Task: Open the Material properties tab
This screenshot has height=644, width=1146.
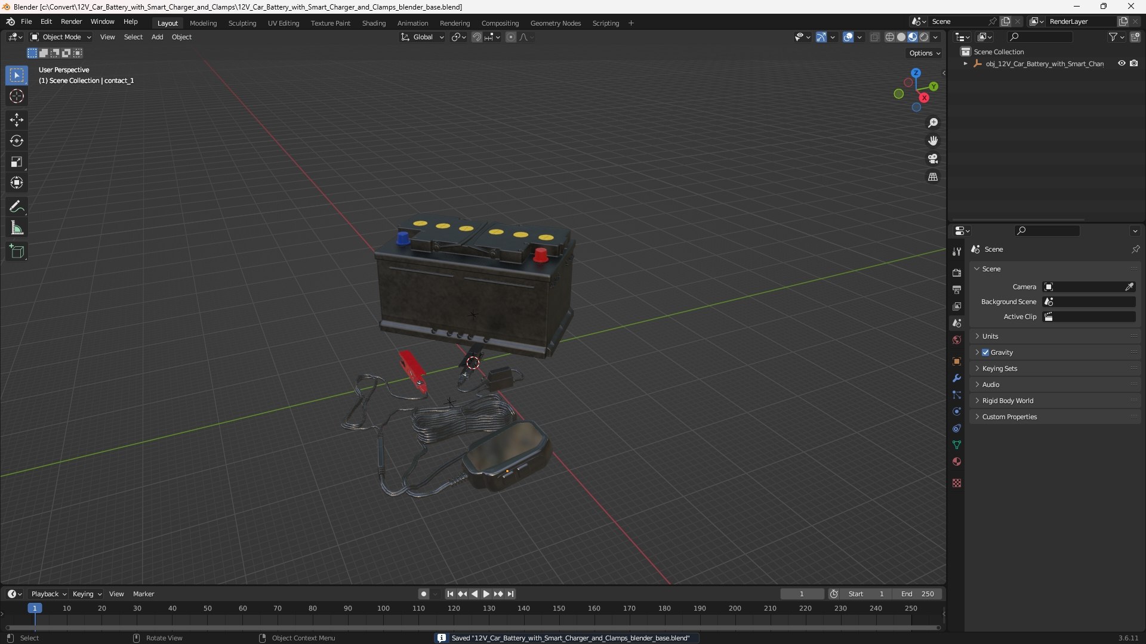Action: click(957, 462)
